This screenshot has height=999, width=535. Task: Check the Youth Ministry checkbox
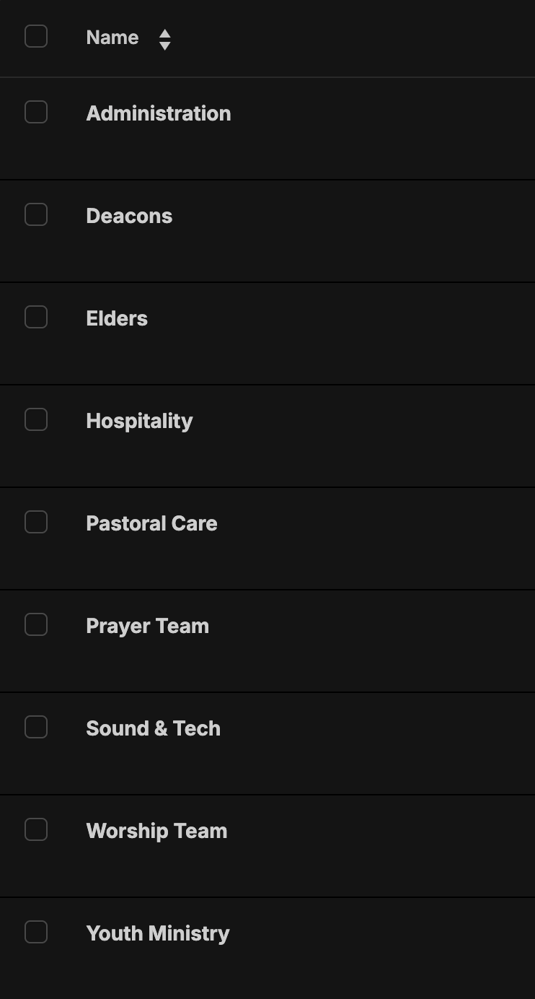point(36,932)
